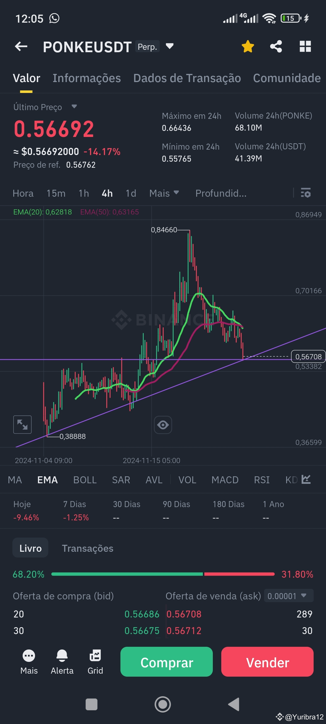The width and height of the screenshot is (326, 724).
Task: Tap the Android back triangle button
Action: [234, 704]
